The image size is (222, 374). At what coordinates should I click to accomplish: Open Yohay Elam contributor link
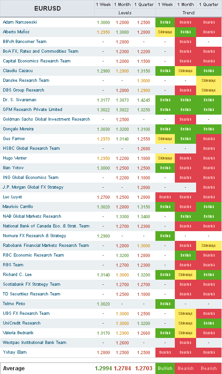click(x=14, y=352)
